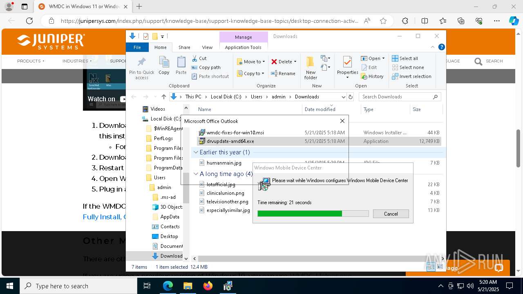Open the Move to dropdown

pos(251,62)
